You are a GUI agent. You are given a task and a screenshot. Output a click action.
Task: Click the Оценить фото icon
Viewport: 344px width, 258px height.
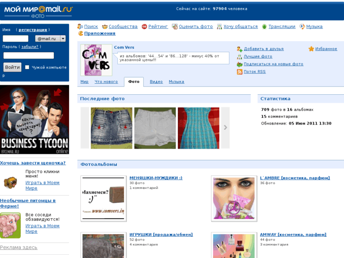[175, 27]
